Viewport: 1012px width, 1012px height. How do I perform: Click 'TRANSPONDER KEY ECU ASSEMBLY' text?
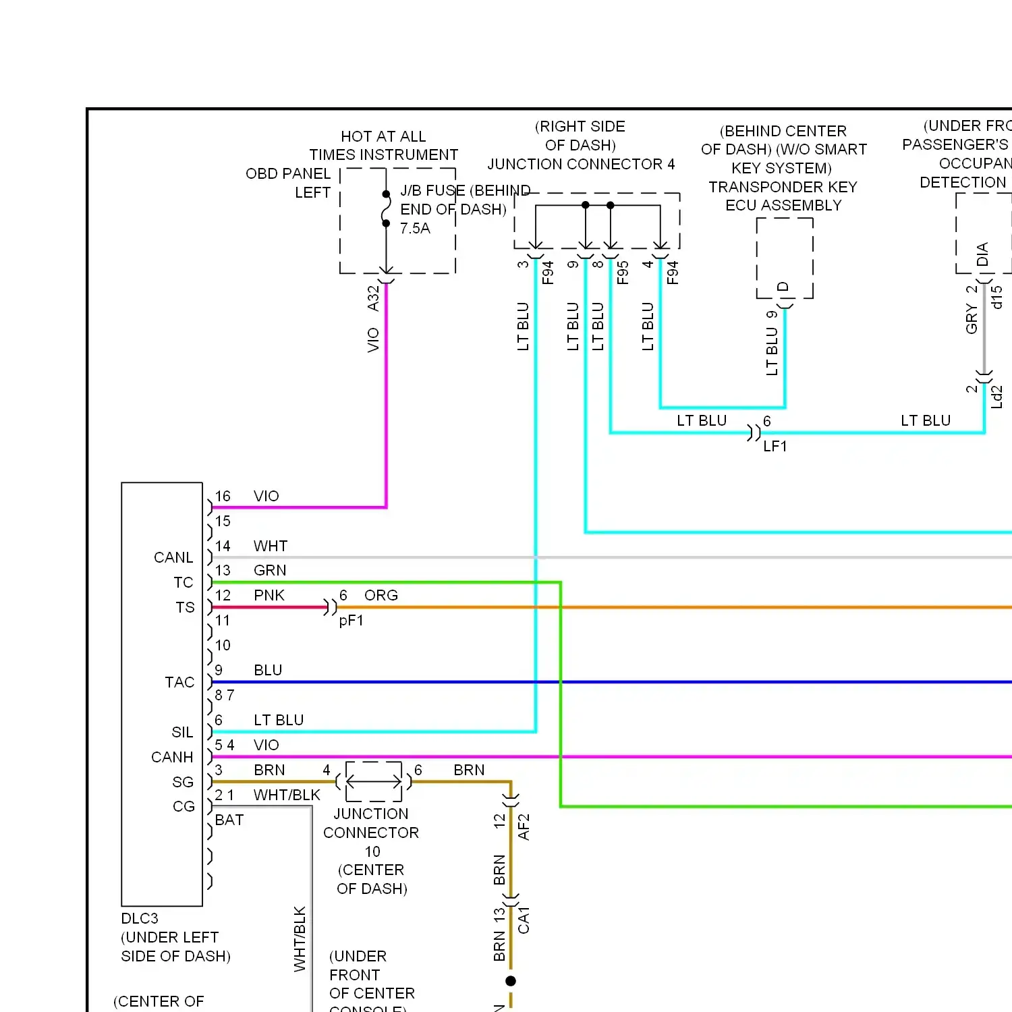click(x=783, y=196)
